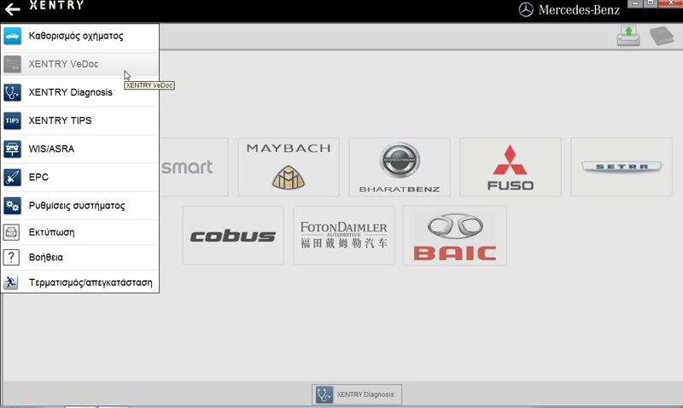Choose the cobus brand tile
The width and height of the screenshot is (683, 408).
tap(233, 236)
